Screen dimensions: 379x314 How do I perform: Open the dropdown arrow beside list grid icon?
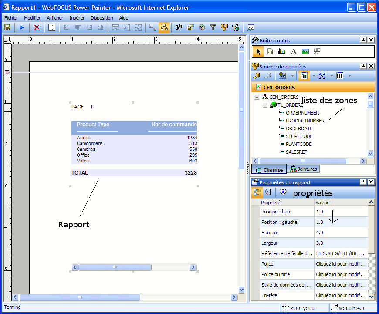click(x=349, y=76)
